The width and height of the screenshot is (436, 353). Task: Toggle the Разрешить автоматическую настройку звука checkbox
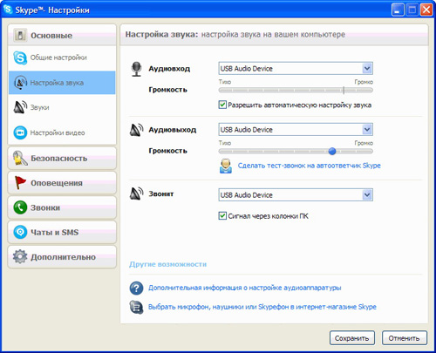(222, 105)
